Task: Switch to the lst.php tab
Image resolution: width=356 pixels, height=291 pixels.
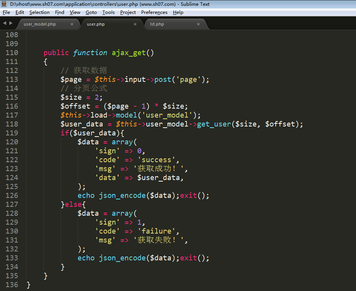Action: [x=157, y=24]
